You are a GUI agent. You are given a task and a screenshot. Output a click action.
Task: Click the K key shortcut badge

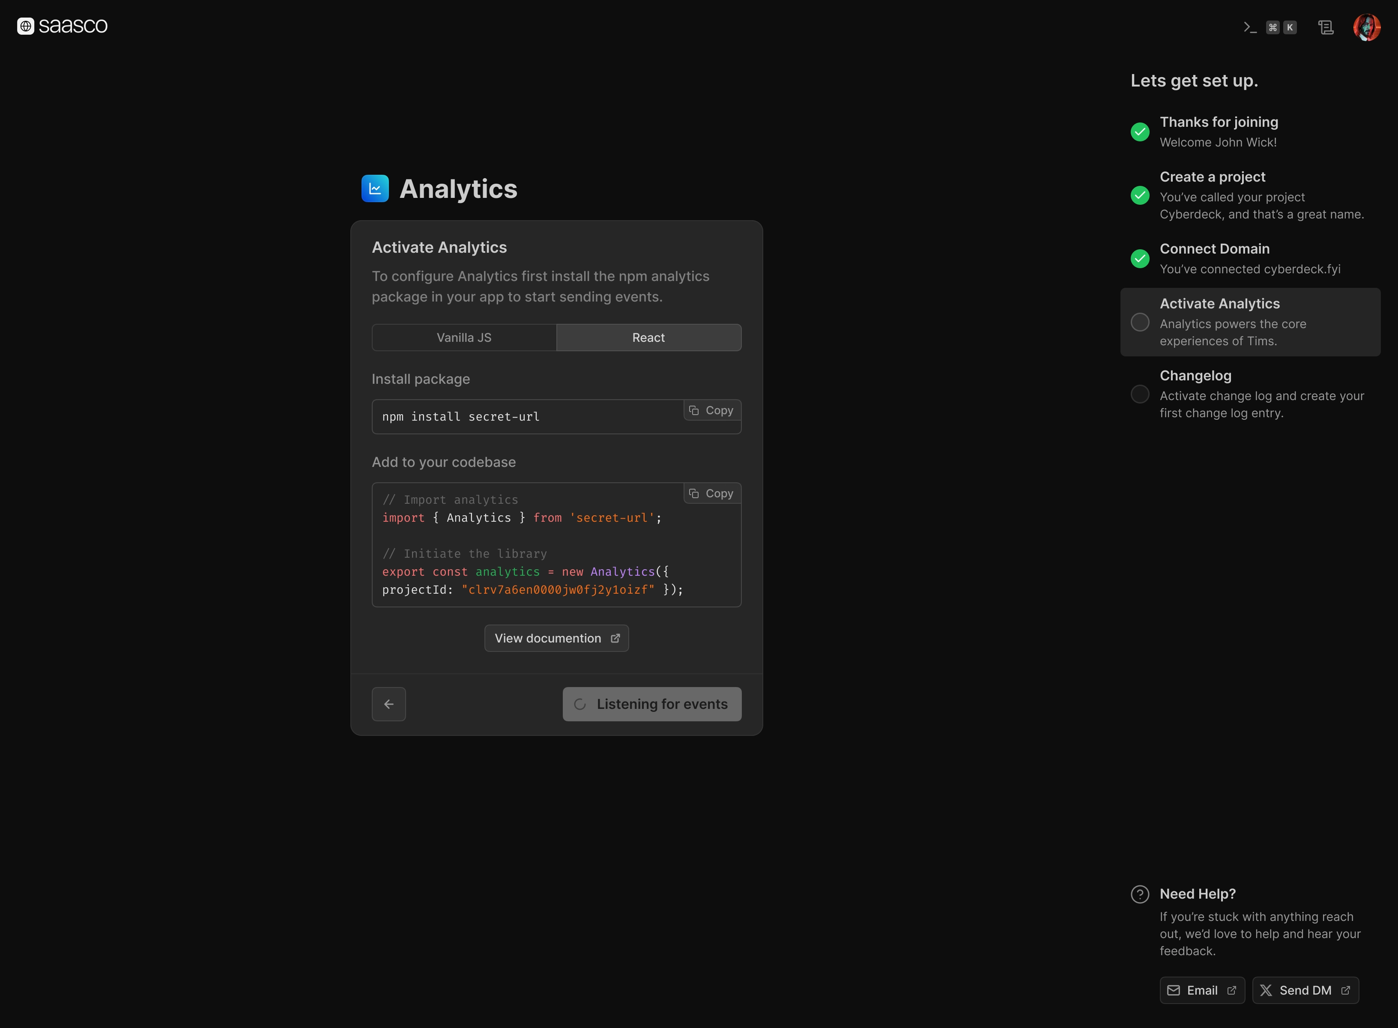(x=1290, y=27)
